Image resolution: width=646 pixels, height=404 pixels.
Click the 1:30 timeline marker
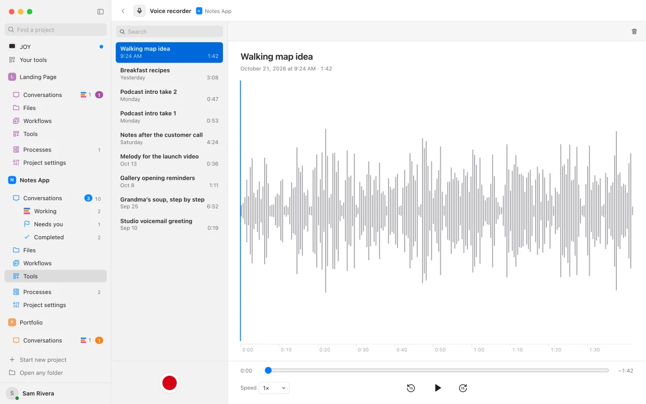click(594, 350)
